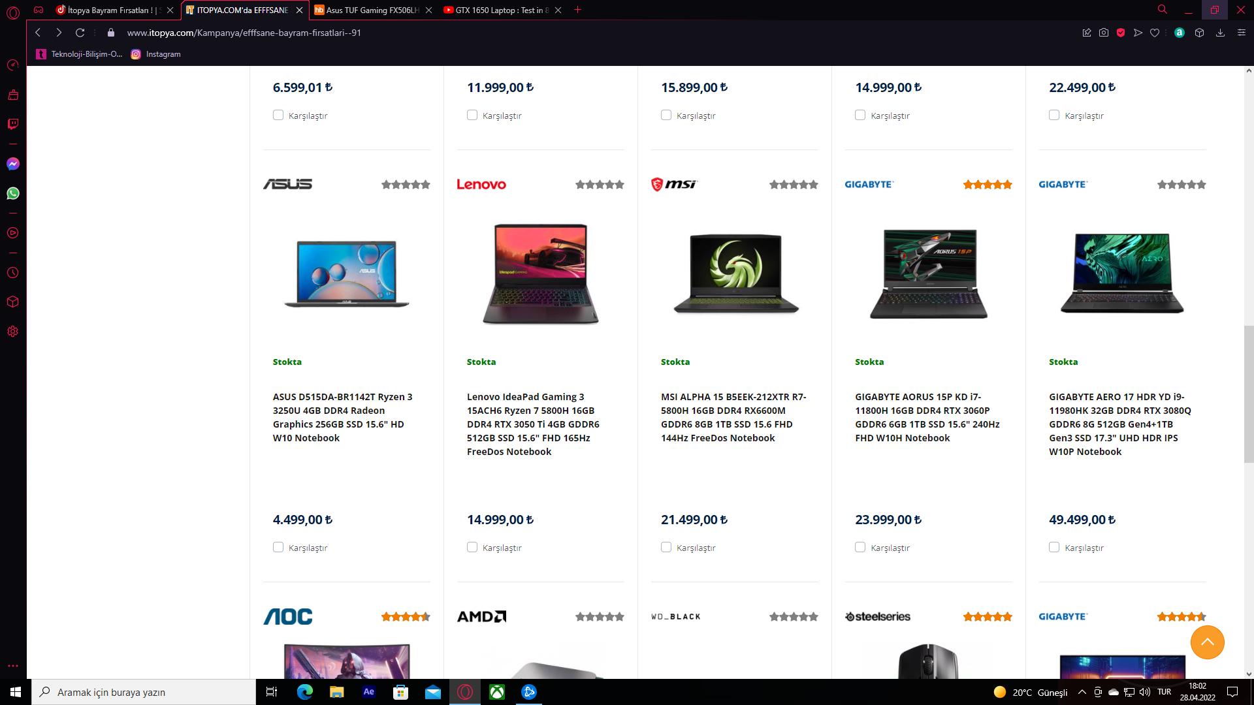Screen dimensions: 1254x705
Task: Open WhatsApp from the sidebar
Action: [13, 193]
